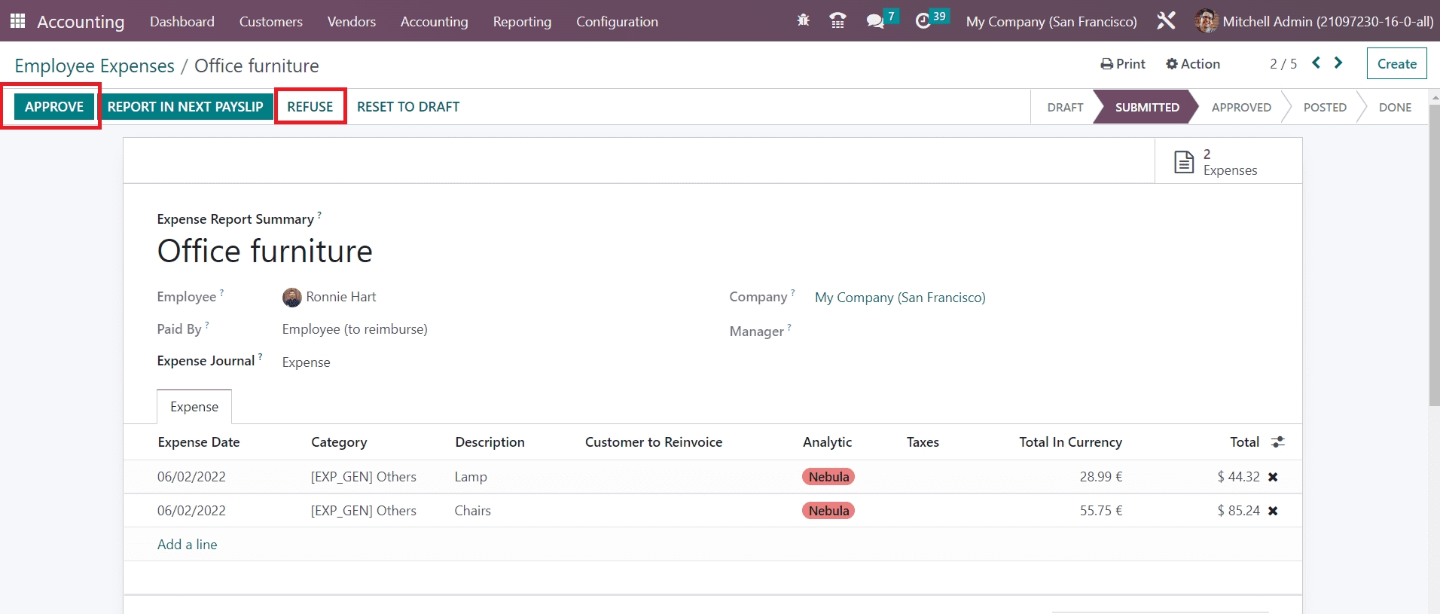This screenshot has height=614, width=1440.
Task: Open the Action dropdown
Action: [x=1193, y=64]
